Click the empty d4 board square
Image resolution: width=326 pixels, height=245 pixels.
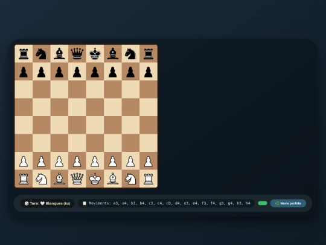[x=77, y=125]
